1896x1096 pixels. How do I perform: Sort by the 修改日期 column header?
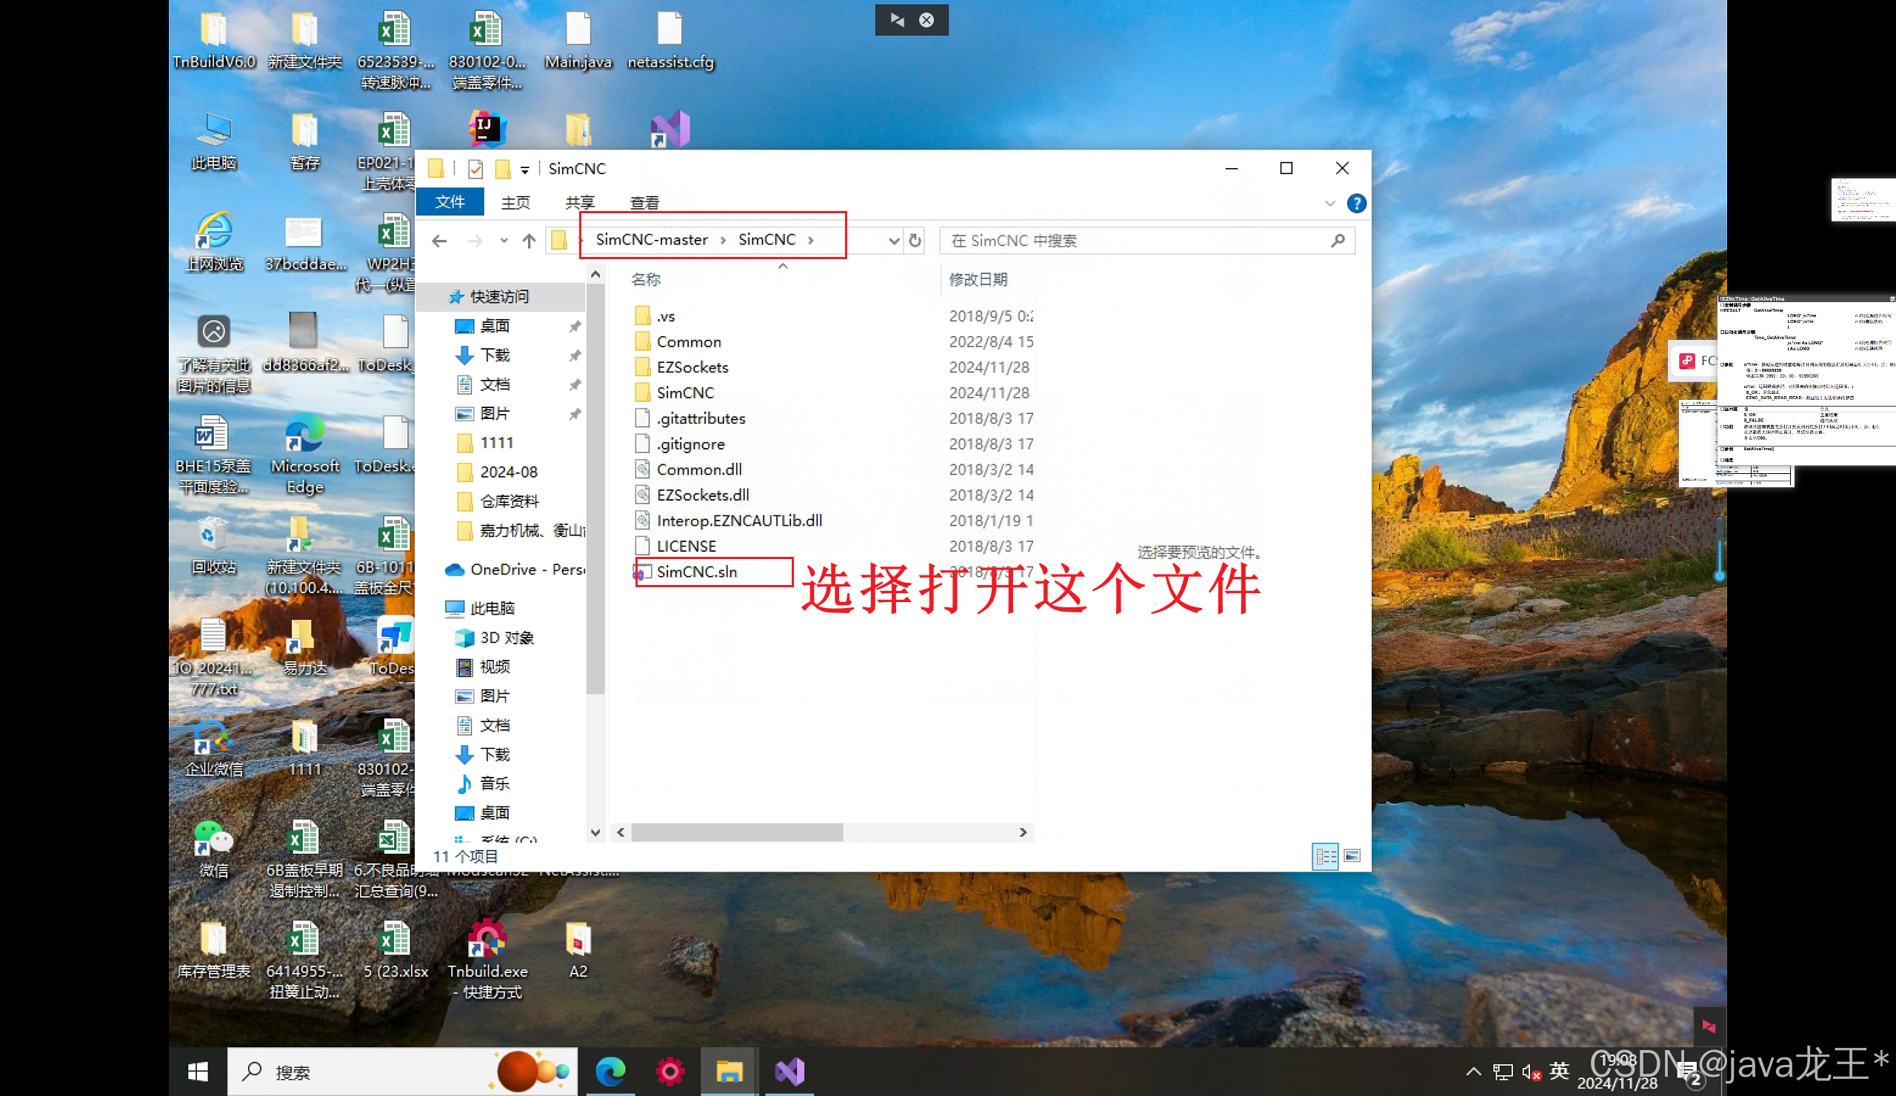click(x=978, y=279)
